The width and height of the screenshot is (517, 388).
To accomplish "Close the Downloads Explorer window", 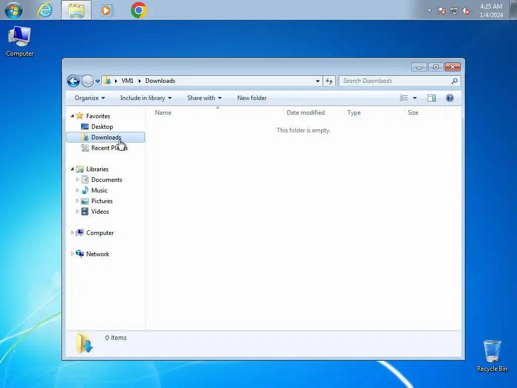I will (x=452, y=67).
